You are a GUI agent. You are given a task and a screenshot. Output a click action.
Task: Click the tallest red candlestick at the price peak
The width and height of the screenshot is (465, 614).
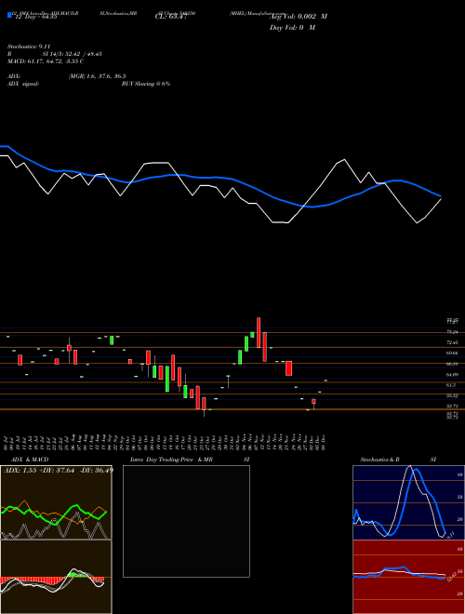click(259, 332)
